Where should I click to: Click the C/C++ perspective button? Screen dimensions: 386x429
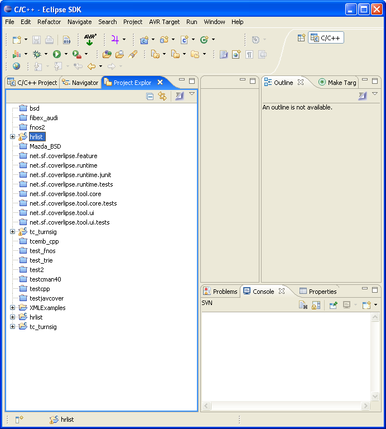point(326,38)
